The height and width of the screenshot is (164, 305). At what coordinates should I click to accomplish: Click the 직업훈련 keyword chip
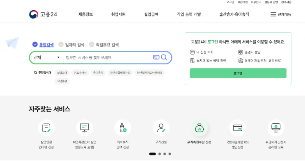[62, 81]
